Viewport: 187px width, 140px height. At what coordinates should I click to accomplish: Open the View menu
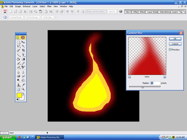coord(56,6)
